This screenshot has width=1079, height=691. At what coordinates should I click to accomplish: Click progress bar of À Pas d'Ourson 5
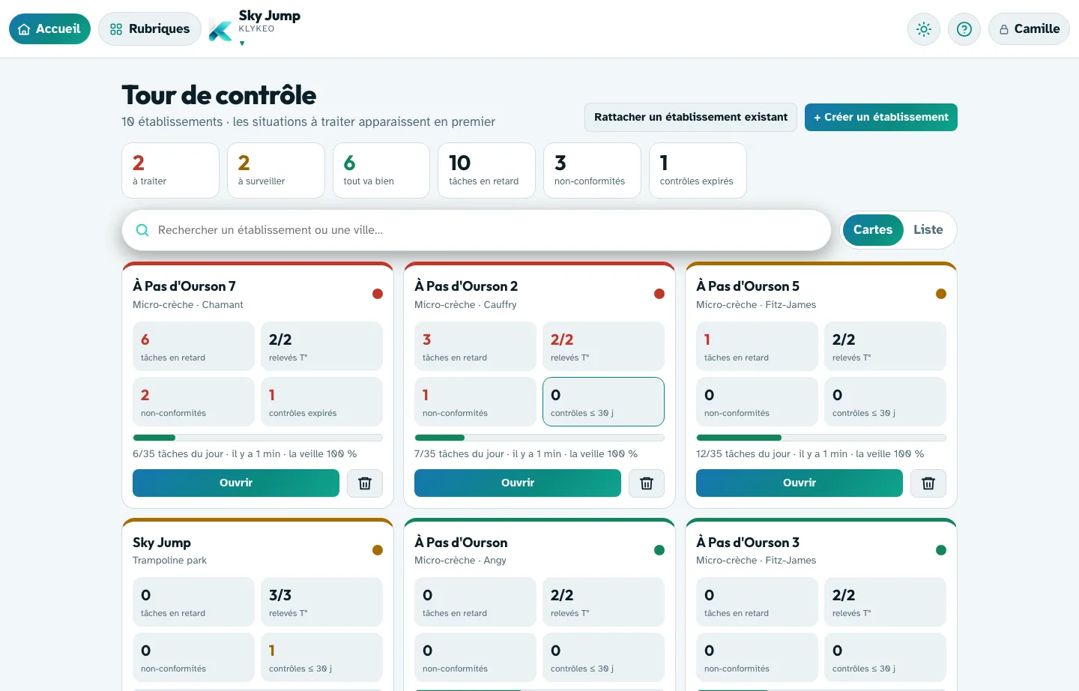point(821,438)
